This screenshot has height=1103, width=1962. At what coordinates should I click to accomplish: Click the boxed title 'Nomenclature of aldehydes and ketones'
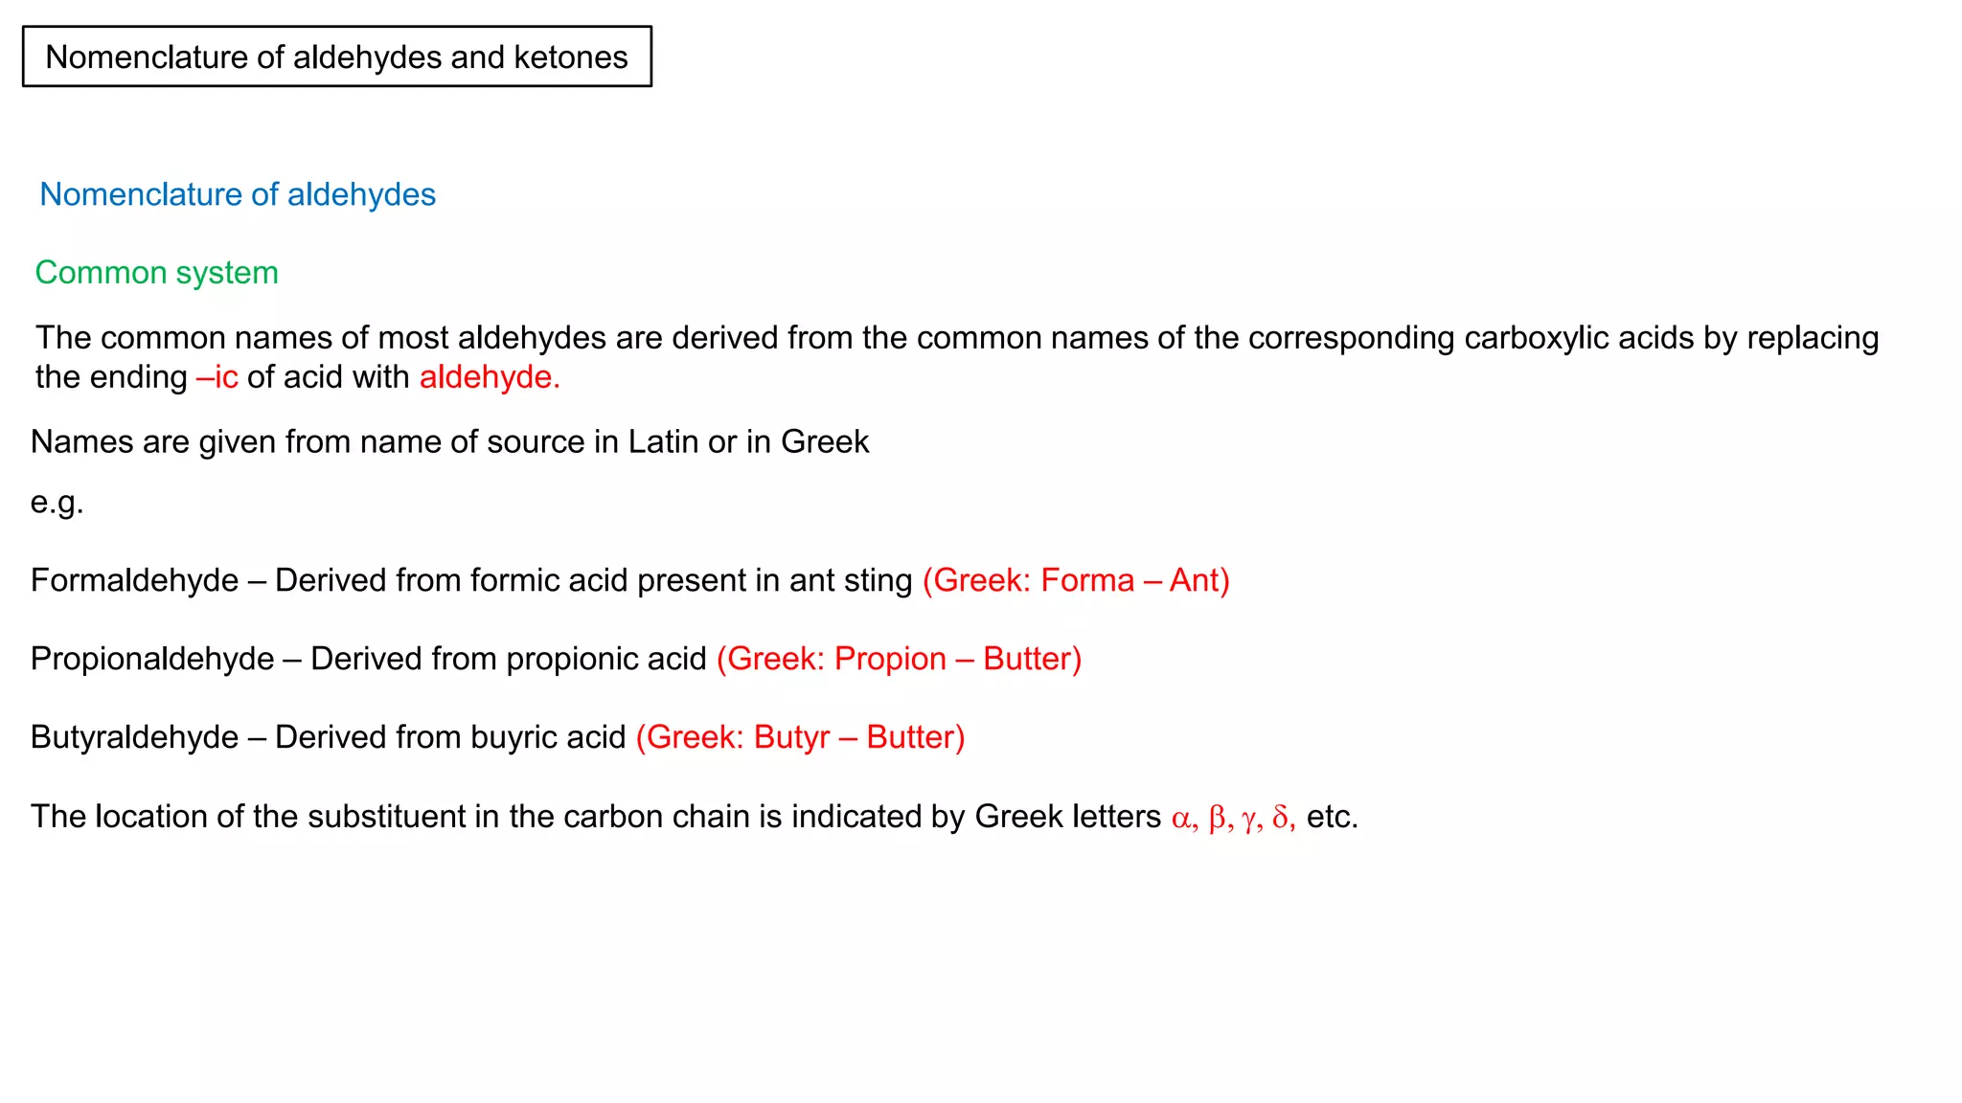point(336,57)
